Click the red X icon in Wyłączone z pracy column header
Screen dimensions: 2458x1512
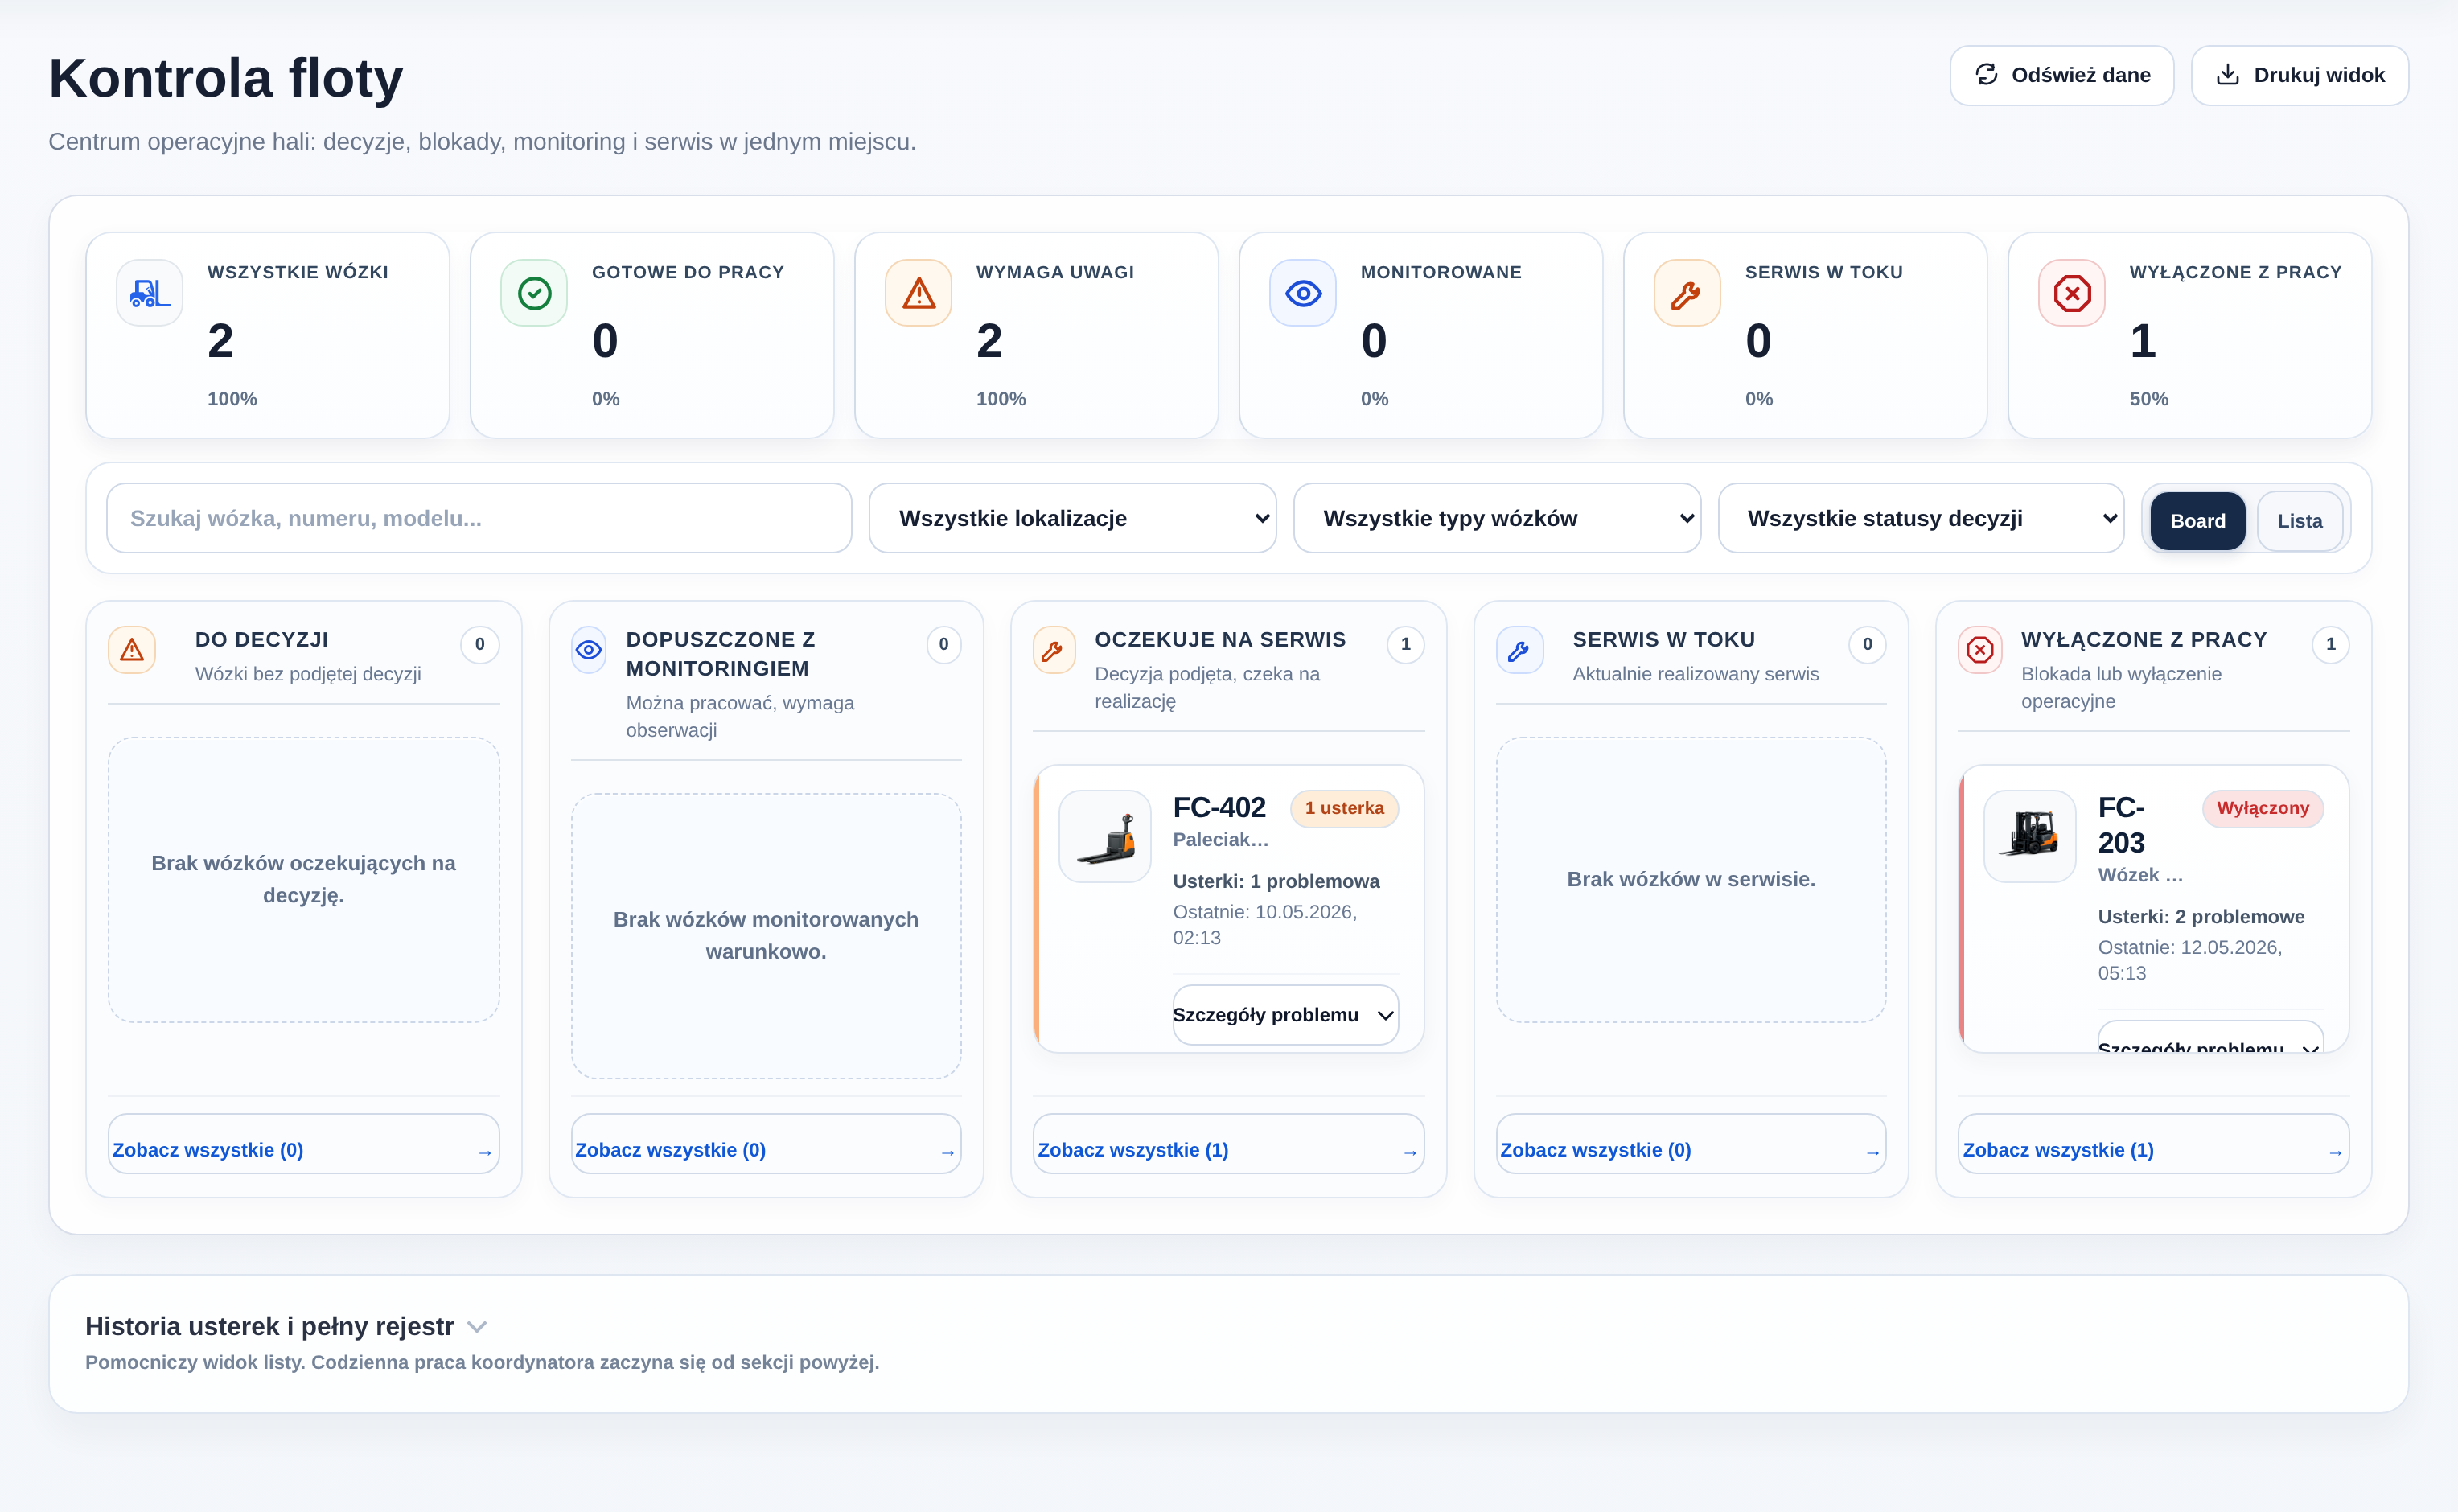[x=1980, y=650]
